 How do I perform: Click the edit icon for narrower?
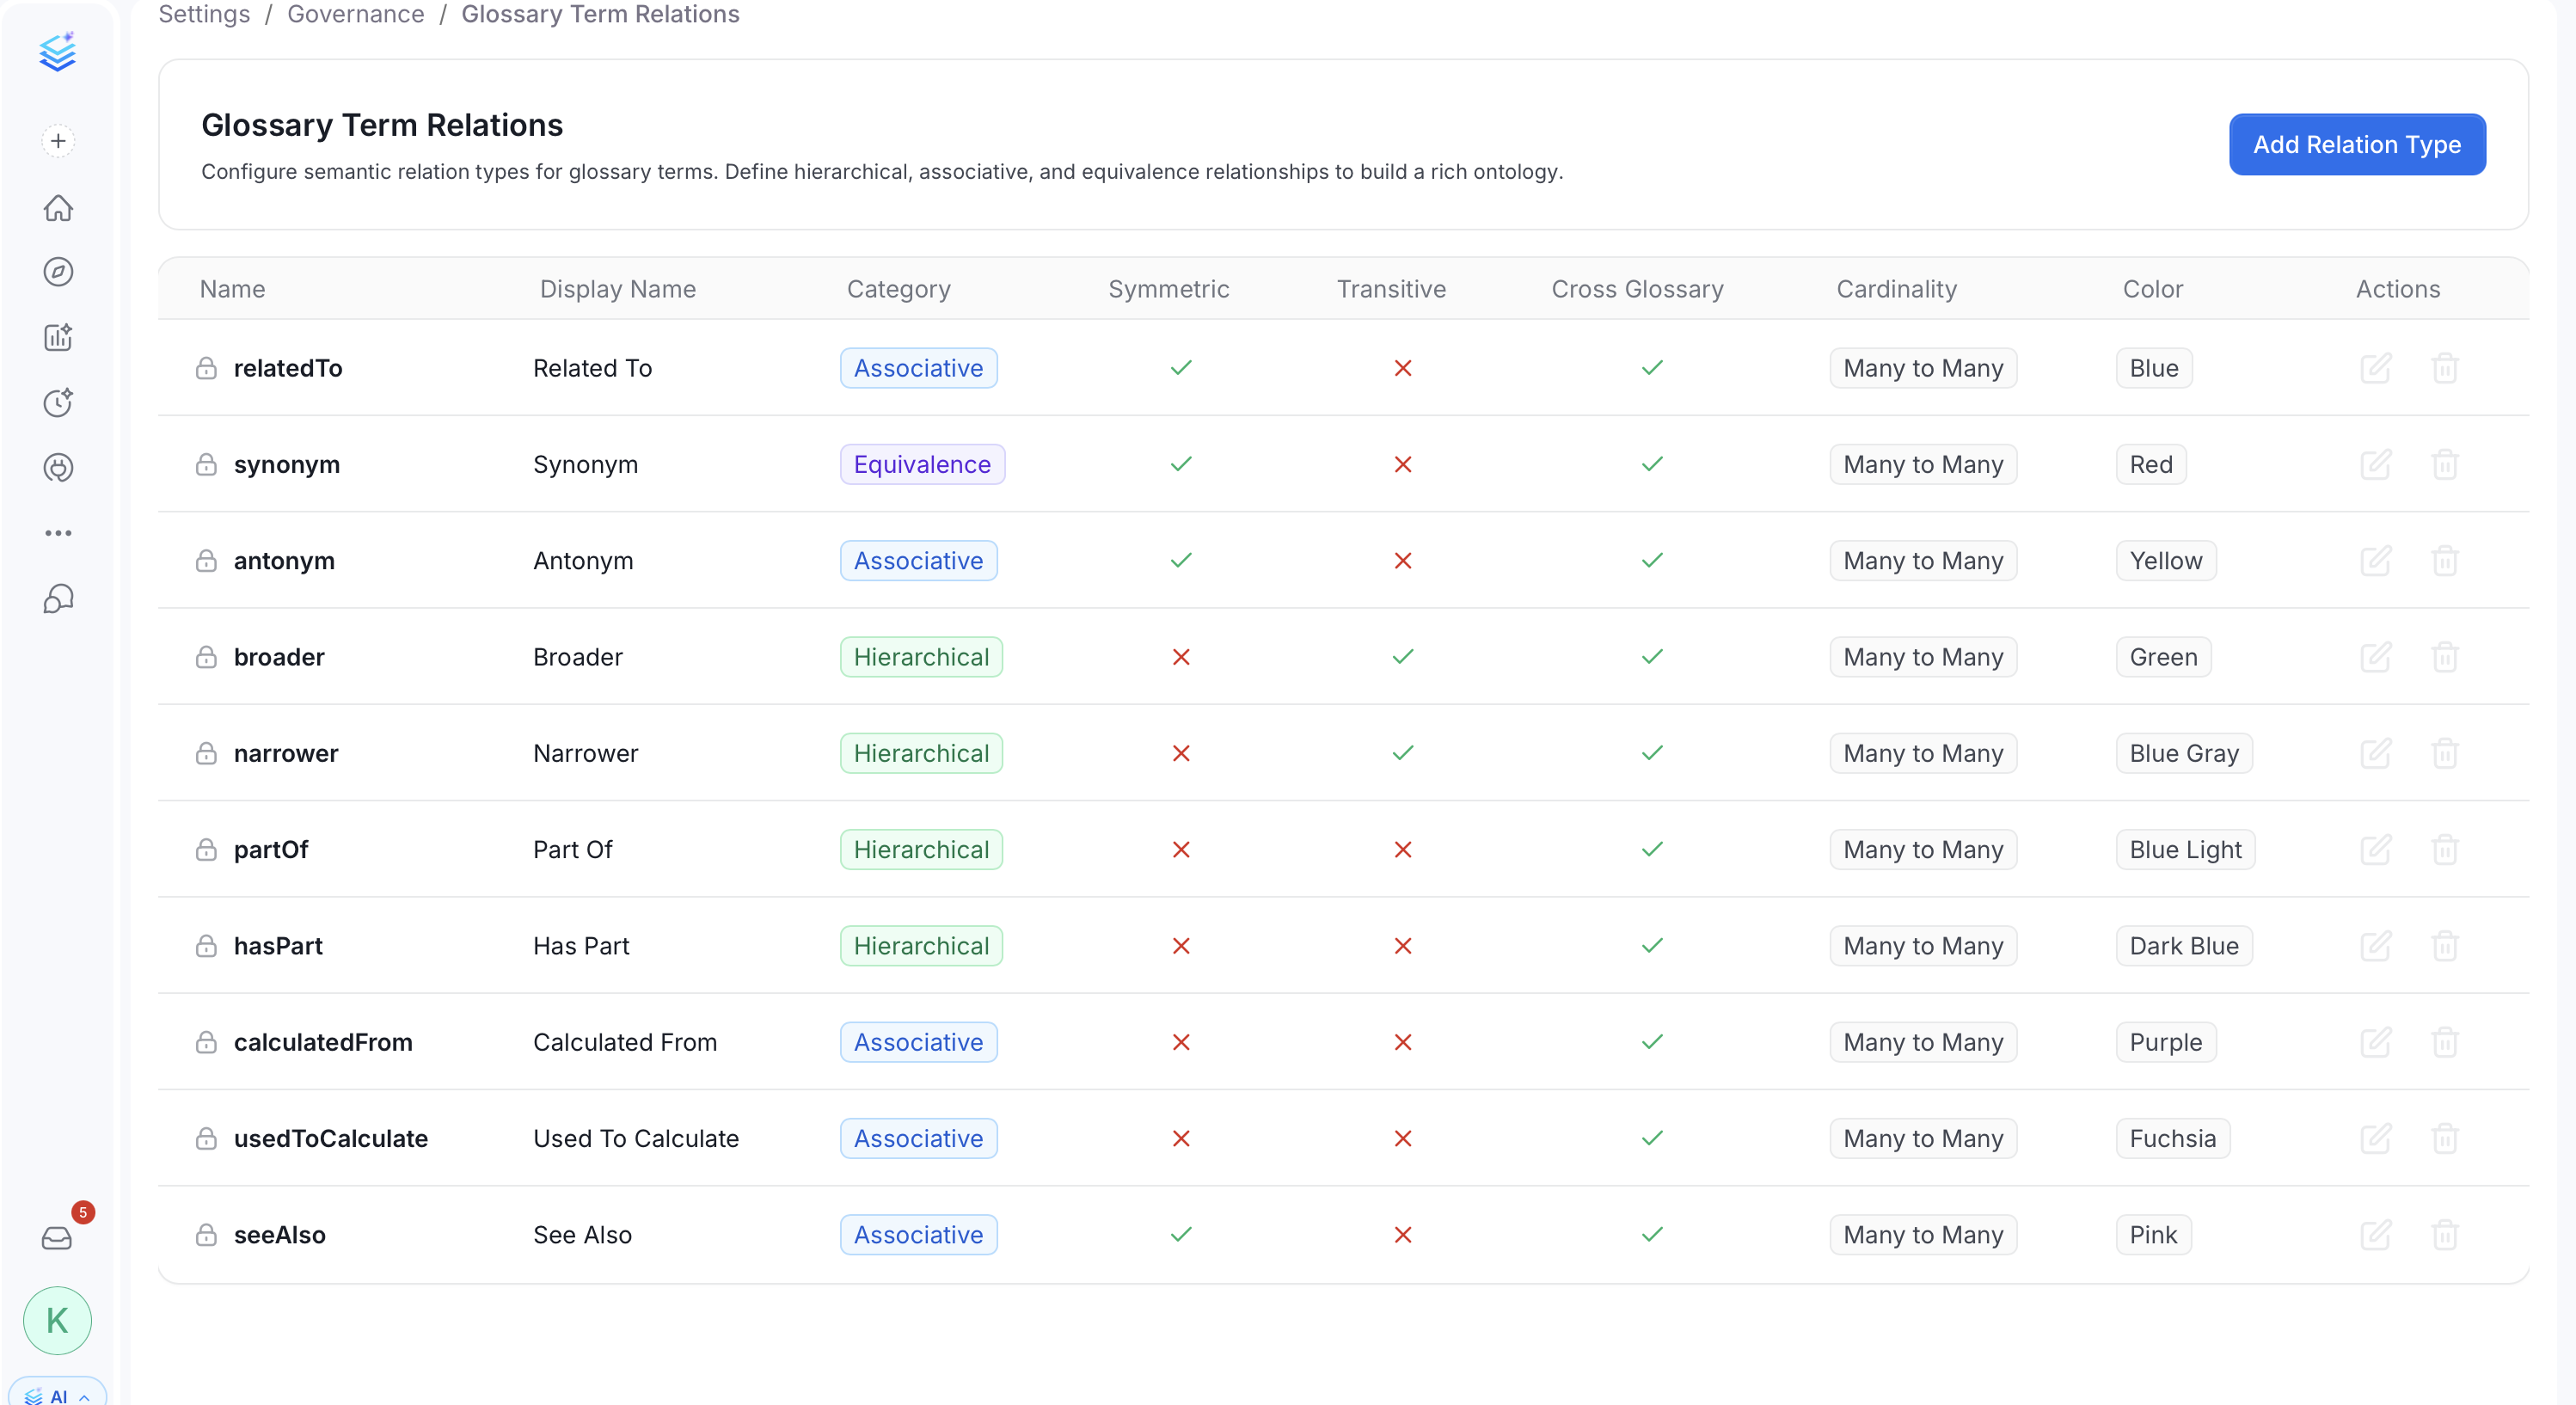2376,753
